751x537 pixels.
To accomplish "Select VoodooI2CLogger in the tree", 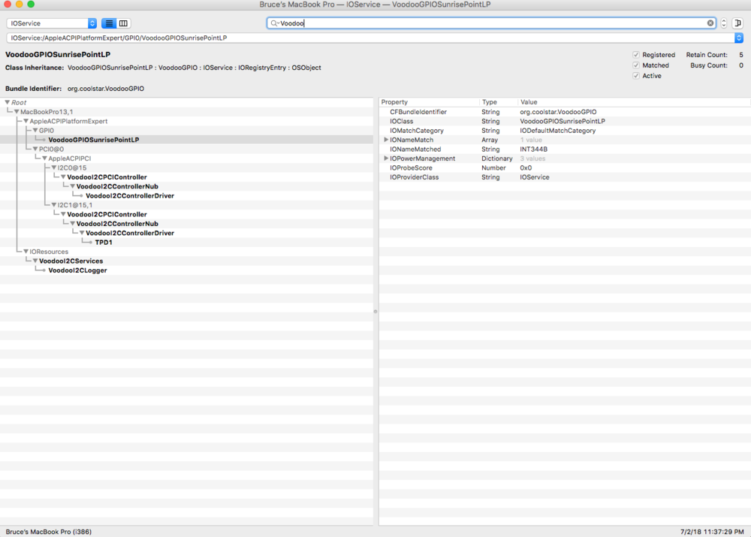I will click(77, 270).
